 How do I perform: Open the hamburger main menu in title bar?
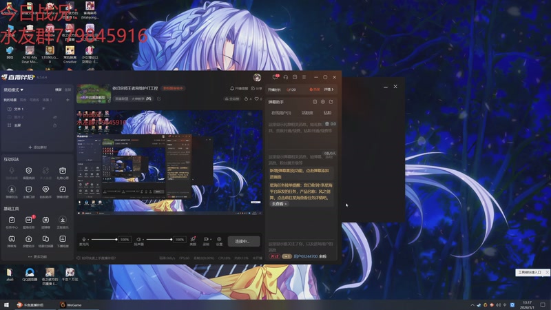(x=304, y=77)
